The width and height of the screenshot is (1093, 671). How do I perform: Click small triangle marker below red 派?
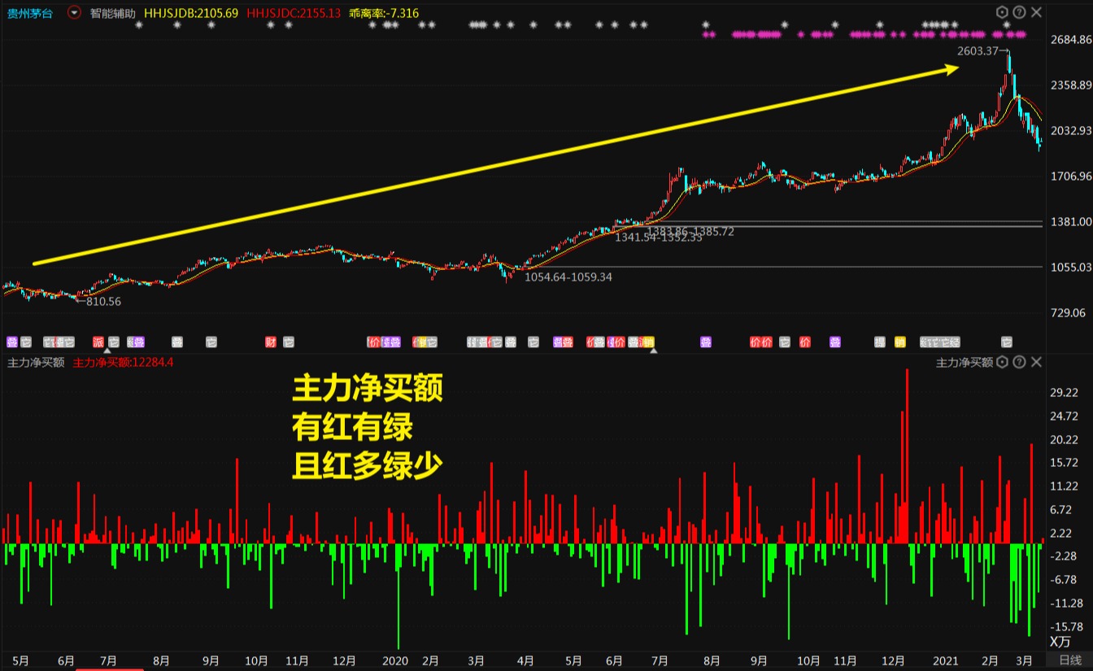tap(107, 351)
